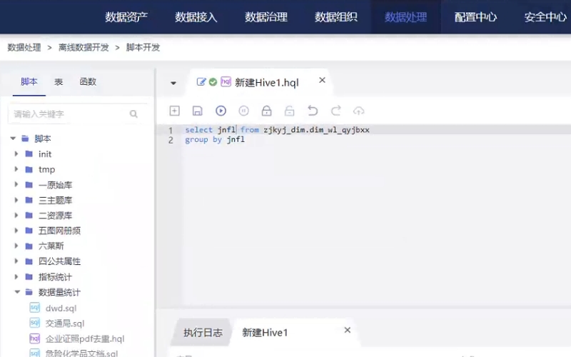Viewport: 571px width, 357px height.
Task: Click the new script plus icon
Action: 174,111
